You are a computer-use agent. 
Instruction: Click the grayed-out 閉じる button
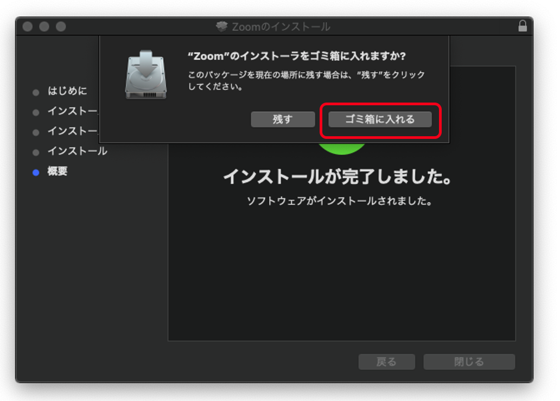pos(469,362)
